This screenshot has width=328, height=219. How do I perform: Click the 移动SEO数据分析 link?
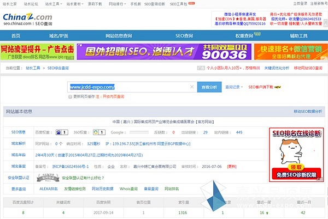(308, 112)
